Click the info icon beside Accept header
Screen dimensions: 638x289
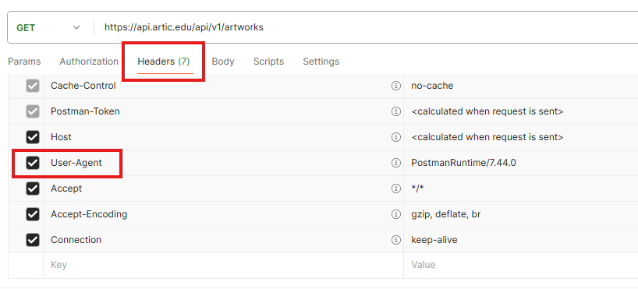[x=396, y=189]
